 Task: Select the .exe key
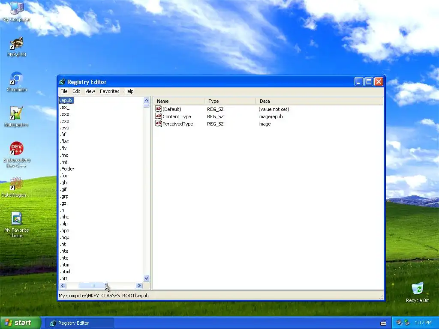pos(65,114)
